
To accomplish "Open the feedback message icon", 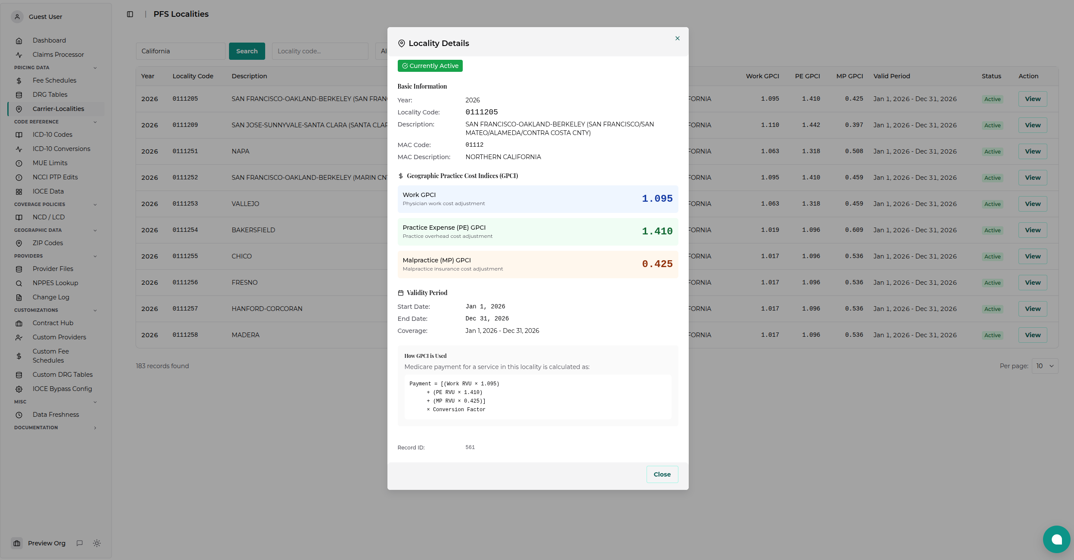I will pyautogui.click(x=80, y=543).
